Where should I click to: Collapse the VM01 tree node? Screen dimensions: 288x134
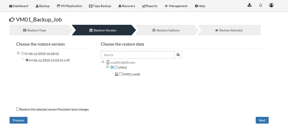pyautogui.click(x=108, y=67)
